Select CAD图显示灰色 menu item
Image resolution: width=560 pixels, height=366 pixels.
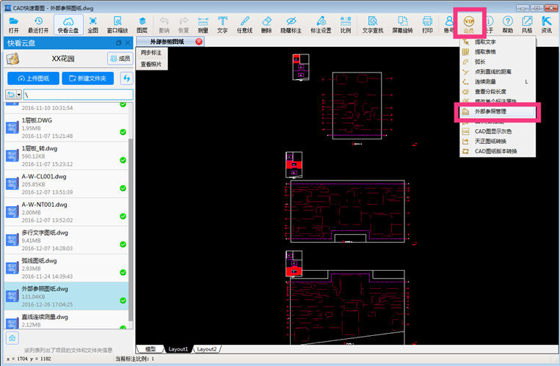click(498, 131)
